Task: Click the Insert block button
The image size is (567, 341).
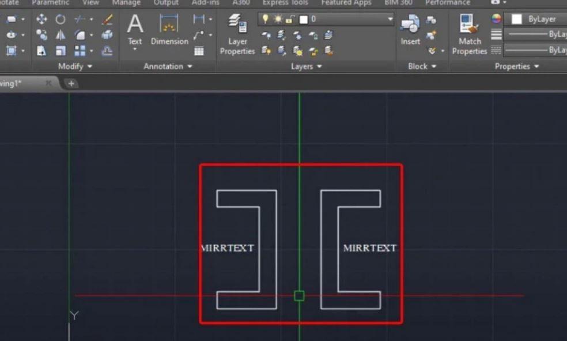Action: (410, 29)
